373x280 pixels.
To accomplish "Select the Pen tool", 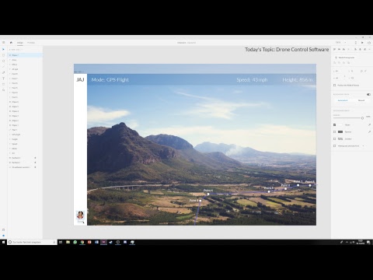I will tap(3, 72).
